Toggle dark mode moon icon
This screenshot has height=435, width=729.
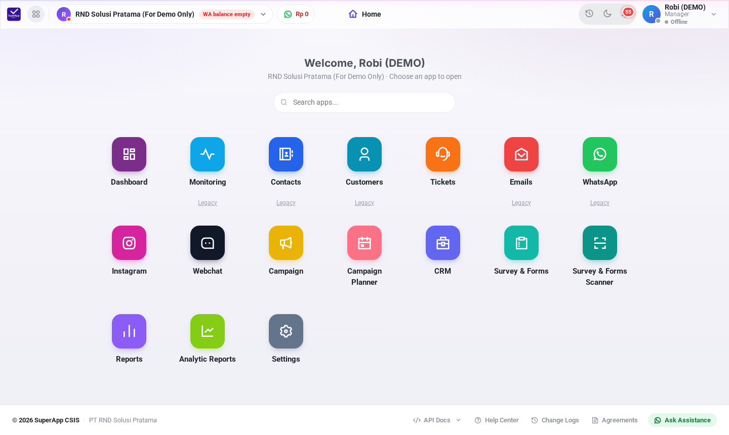coord(607,14)
